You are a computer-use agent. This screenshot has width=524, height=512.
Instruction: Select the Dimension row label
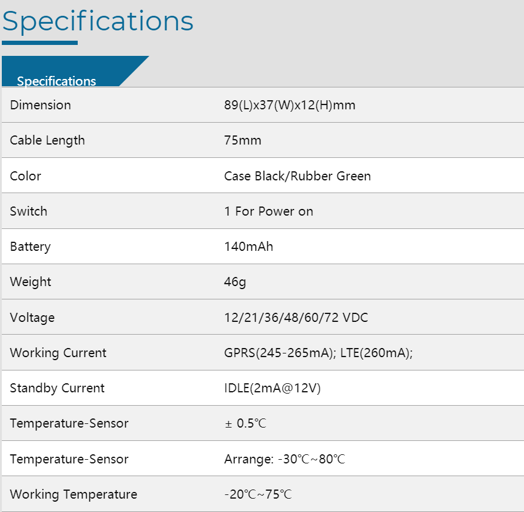coord(40,105)
